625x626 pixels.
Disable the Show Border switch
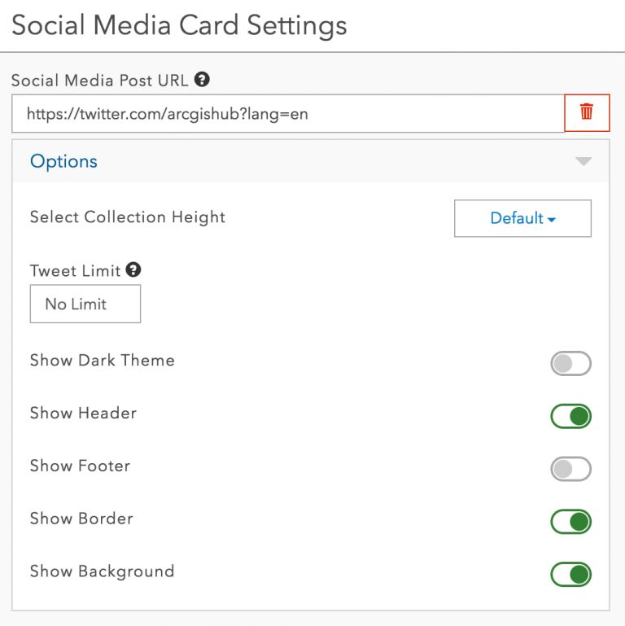point(570,522)
